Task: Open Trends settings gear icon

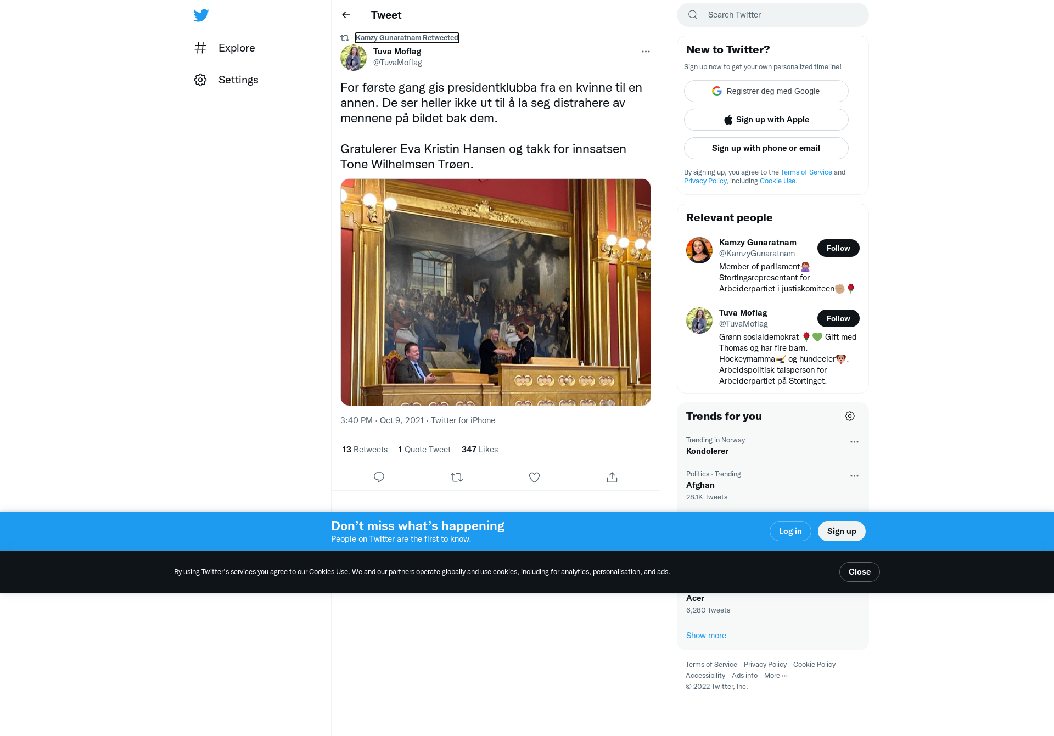Action: 850,416
